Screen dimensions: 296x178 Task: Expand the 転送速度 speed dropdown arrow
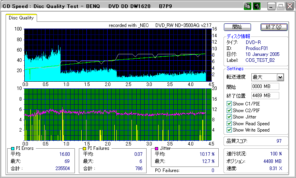(280, 77)
